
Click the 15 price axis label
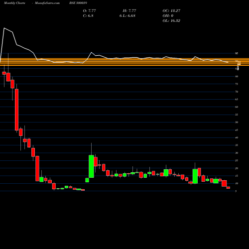[x=237, y=176]
